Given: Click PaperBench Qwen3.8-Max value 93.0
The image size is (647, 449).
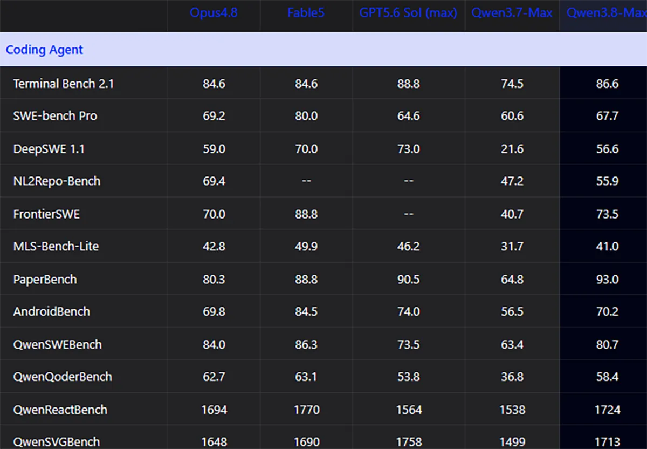Looking at the screenshot, I should click(x=607, y=280).
